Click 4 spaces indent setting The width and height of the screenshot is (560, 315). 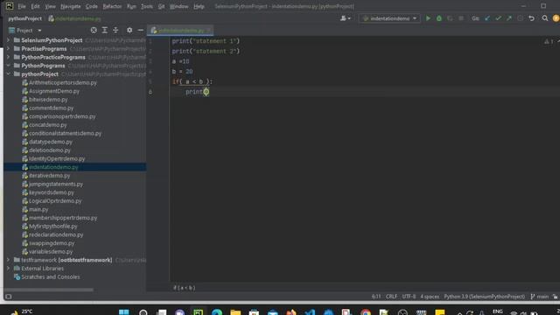click(x=430, y=297)
